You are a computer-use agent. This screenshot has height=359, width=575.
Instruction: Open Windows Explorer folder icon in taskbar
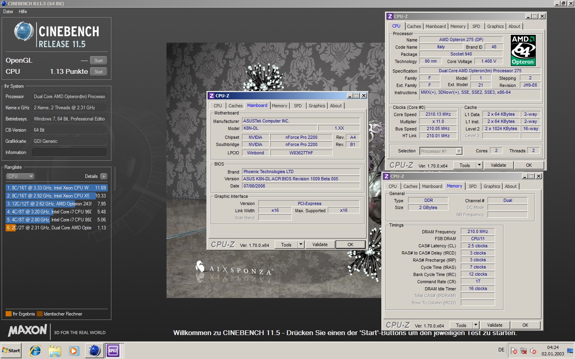tap(55, 351)
